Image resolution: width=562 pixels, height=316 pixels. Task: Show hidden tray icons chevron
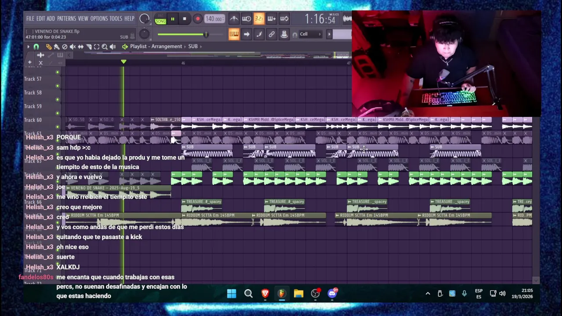coord(428,294)
